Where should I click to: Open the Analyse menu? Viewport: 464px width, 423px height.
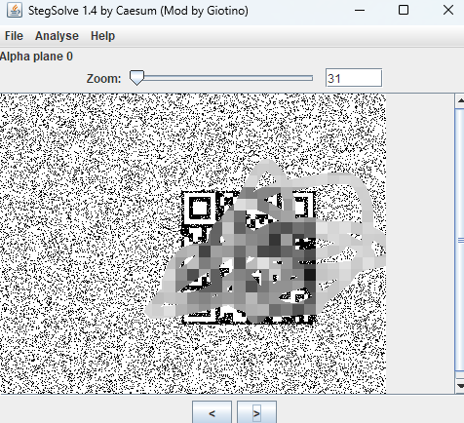(57, 36)
